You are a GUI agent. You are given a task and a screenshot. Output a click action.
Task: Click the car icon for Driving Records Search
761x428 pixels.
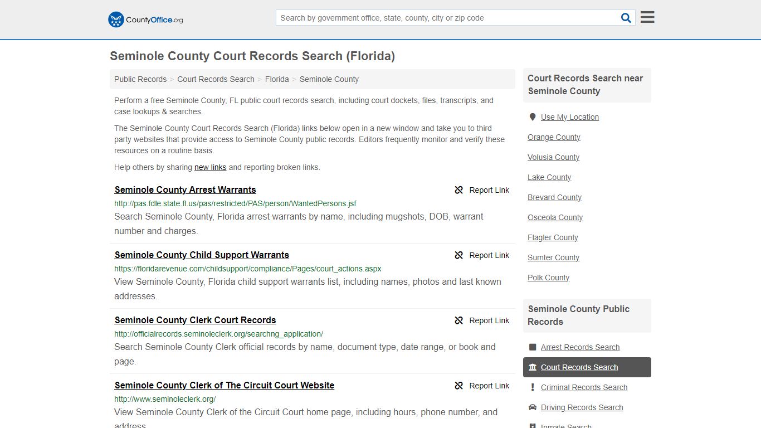click(533, 407)
